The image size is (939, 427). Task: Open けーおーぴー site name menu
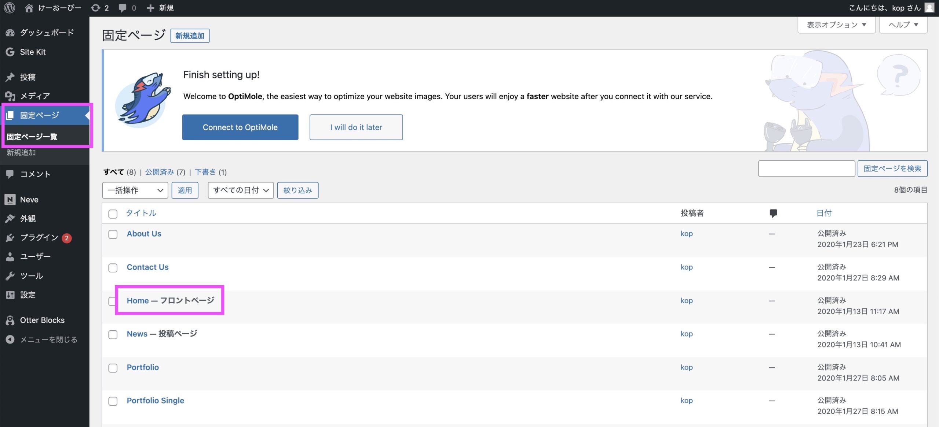pyautogui.click(x=60, y=8)
